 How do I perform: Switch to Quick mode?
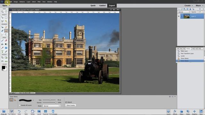(x=93, y=6)
